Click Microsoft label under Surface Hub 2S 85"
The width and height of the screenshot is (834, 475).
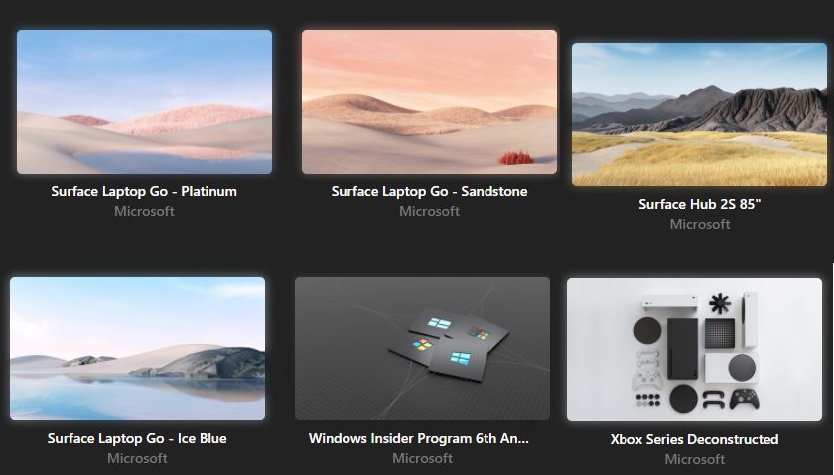click(699, 225)
